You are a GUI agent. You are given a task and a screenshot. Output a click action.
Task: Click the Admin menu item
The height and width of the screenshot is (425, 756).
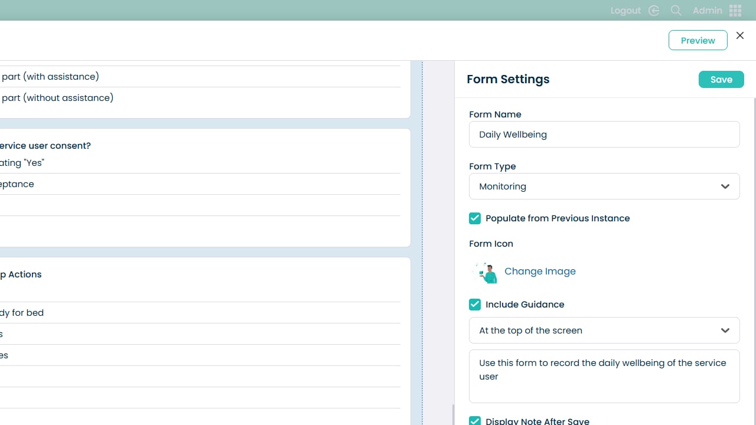click(707, 11)
